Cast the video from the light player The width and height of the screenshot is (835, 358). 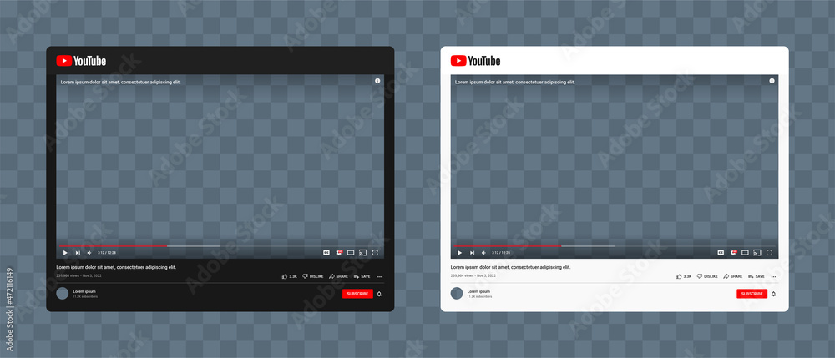(x=757, y=253)
